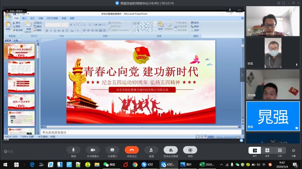Open Google Chrome from taskbar
302x169 pixels.
tap(135, 164)
